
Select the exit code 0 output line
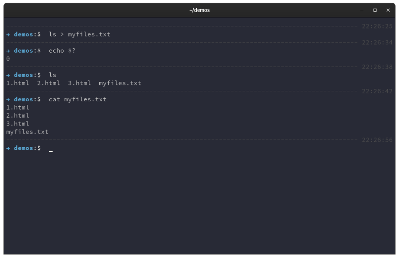7,58
